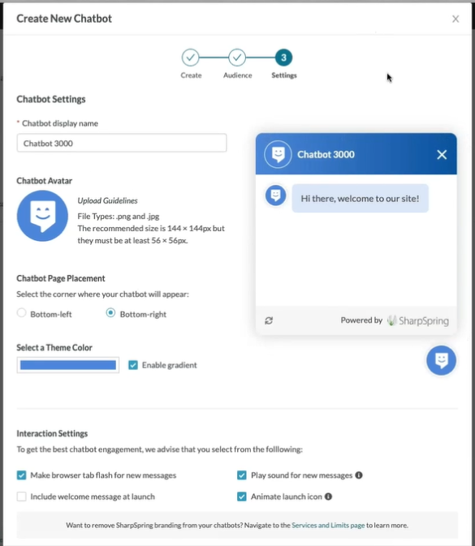Click the large Chatbot Avatar image
Screen dimensions: 475x546
(42, 216)
